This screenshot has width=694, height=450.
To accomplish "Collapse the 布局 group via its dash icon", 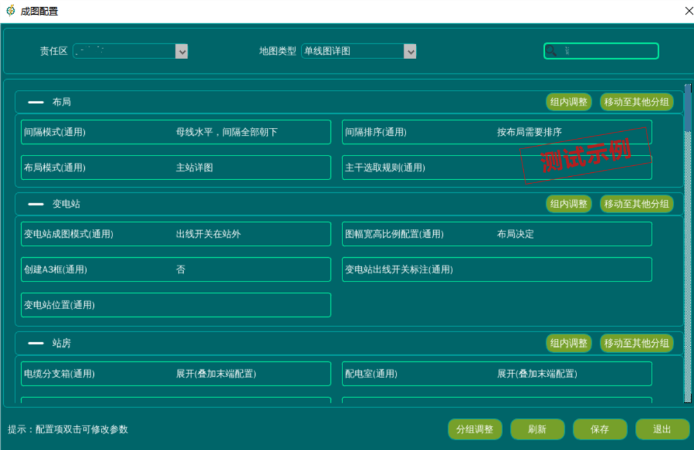I will click(36, 102).
